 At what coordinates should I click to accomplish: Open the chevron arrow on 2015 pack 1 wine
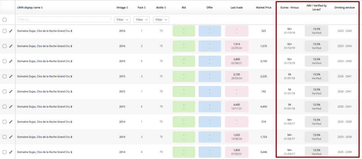coord(71,91)
